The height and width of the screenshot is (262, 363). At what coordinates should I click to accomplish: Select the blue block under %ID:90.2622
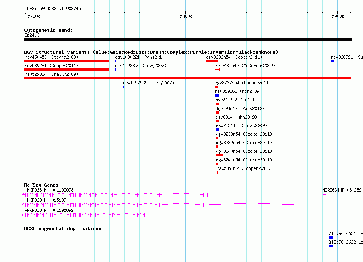pyautogui.click(x=331, y=246)
